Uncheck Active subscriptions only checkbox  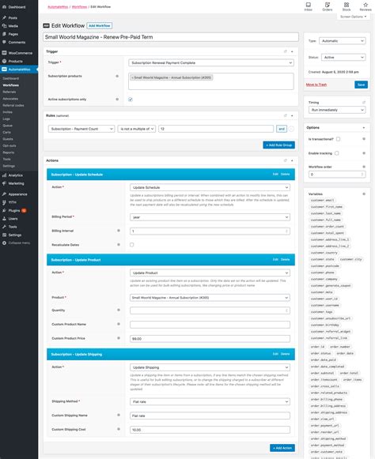[131, 100]
